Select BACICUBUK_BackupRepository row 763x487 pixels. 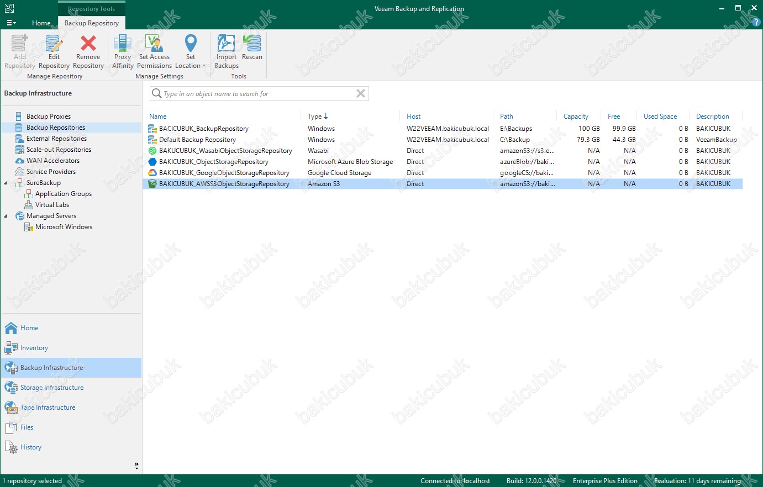pos(443,129)
